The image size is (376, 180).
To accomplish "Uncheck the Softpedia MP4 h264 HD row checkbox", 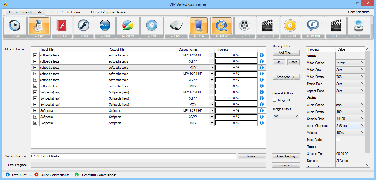I will click(x=35, y=110).
